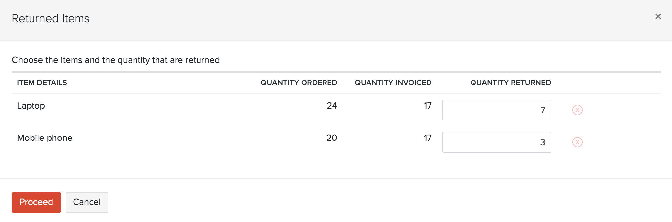Click Laptop's ordered quantity of 24
Viewport: 672px width, 222px height.
332,106
